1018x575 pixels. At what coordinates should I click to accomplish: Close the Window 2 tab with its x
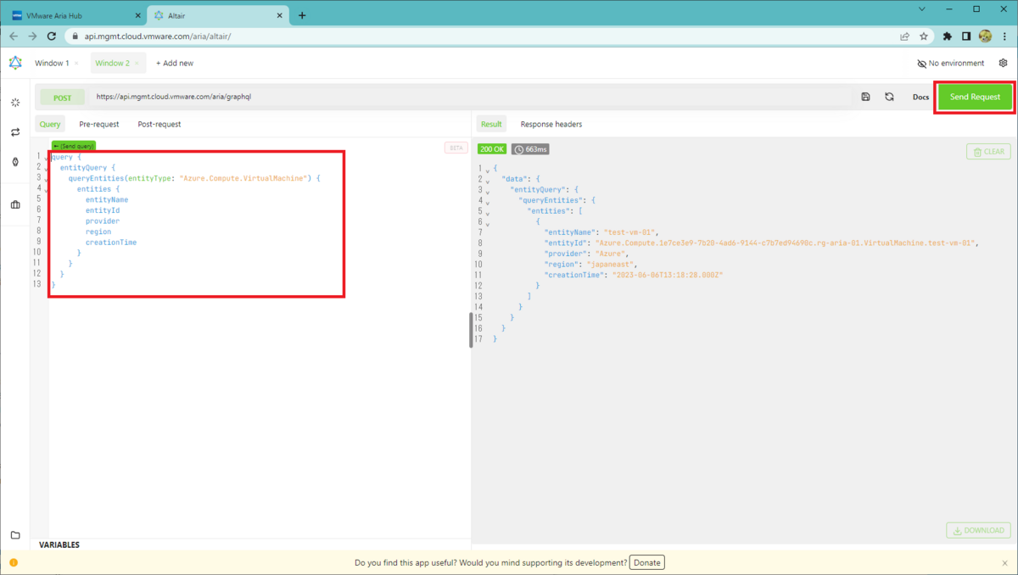(137, 64)
